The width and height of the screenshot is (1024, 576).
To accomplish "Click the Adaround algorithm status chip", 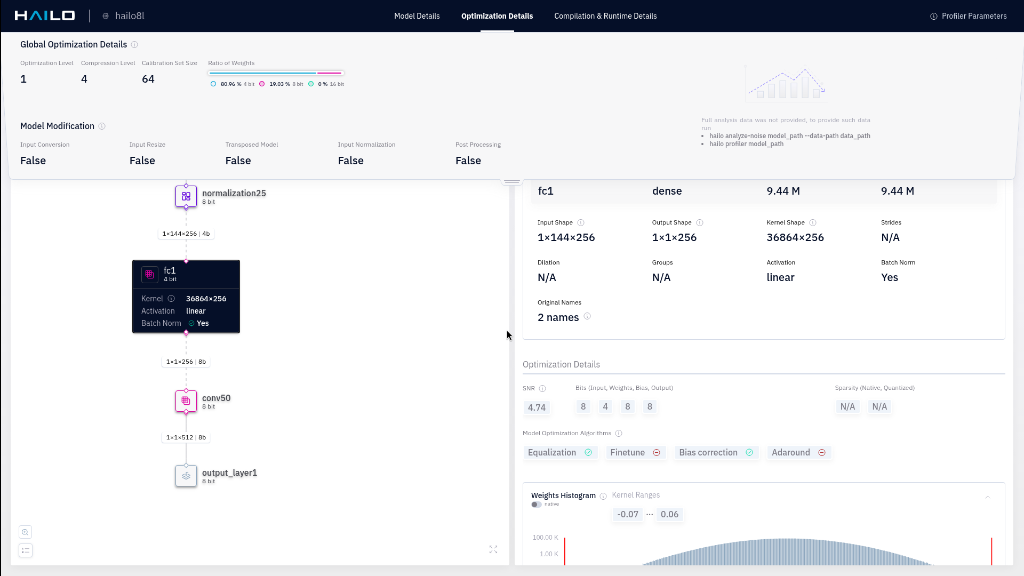I will click(x=798, y=452).
